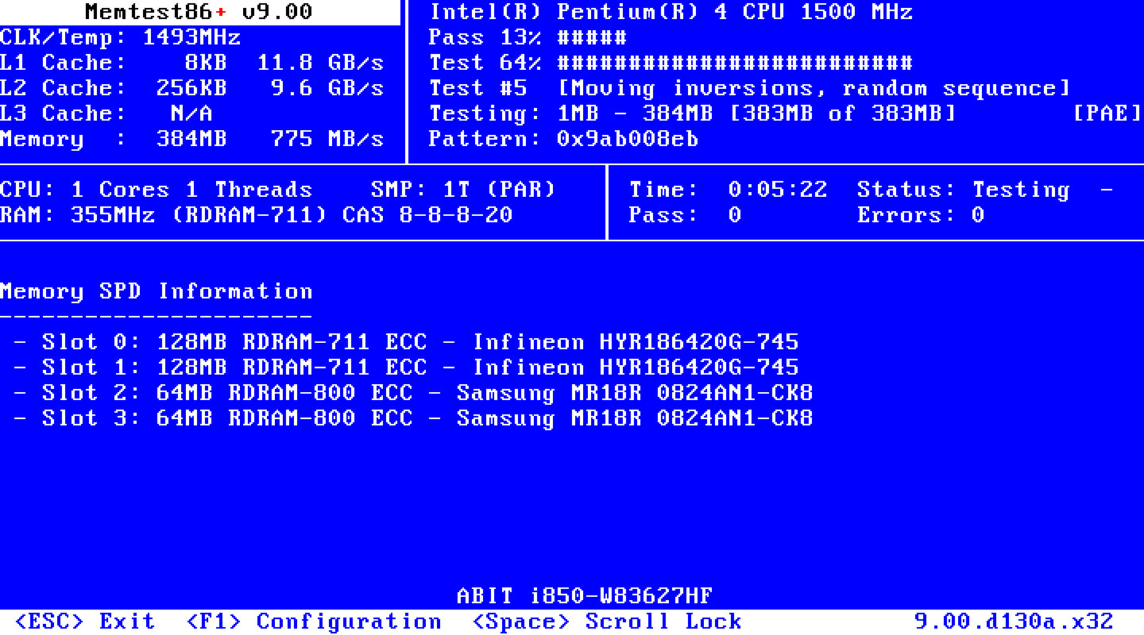1144x635 pixels.
Task: Click the Test 64% progress bar
Action: coord(735,63)
